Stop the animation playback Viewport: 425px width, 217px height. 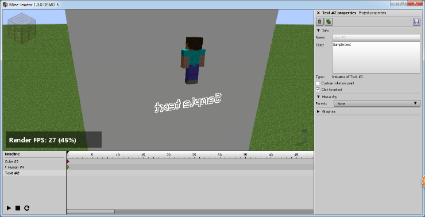pyautogui.click(x=18, y=208)
